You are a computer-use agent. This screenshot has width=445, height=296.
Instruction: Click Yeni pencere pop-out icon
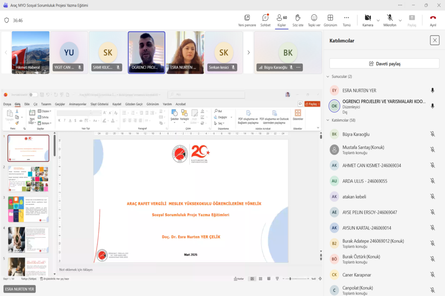coord(247,20)
